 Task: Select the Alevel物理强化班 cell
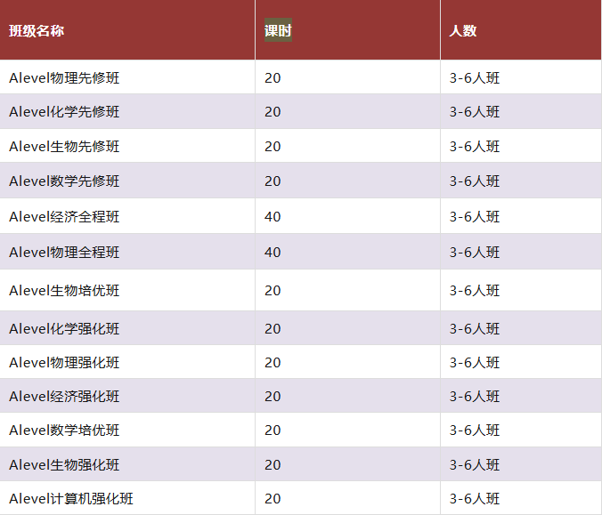click(64, 363)
